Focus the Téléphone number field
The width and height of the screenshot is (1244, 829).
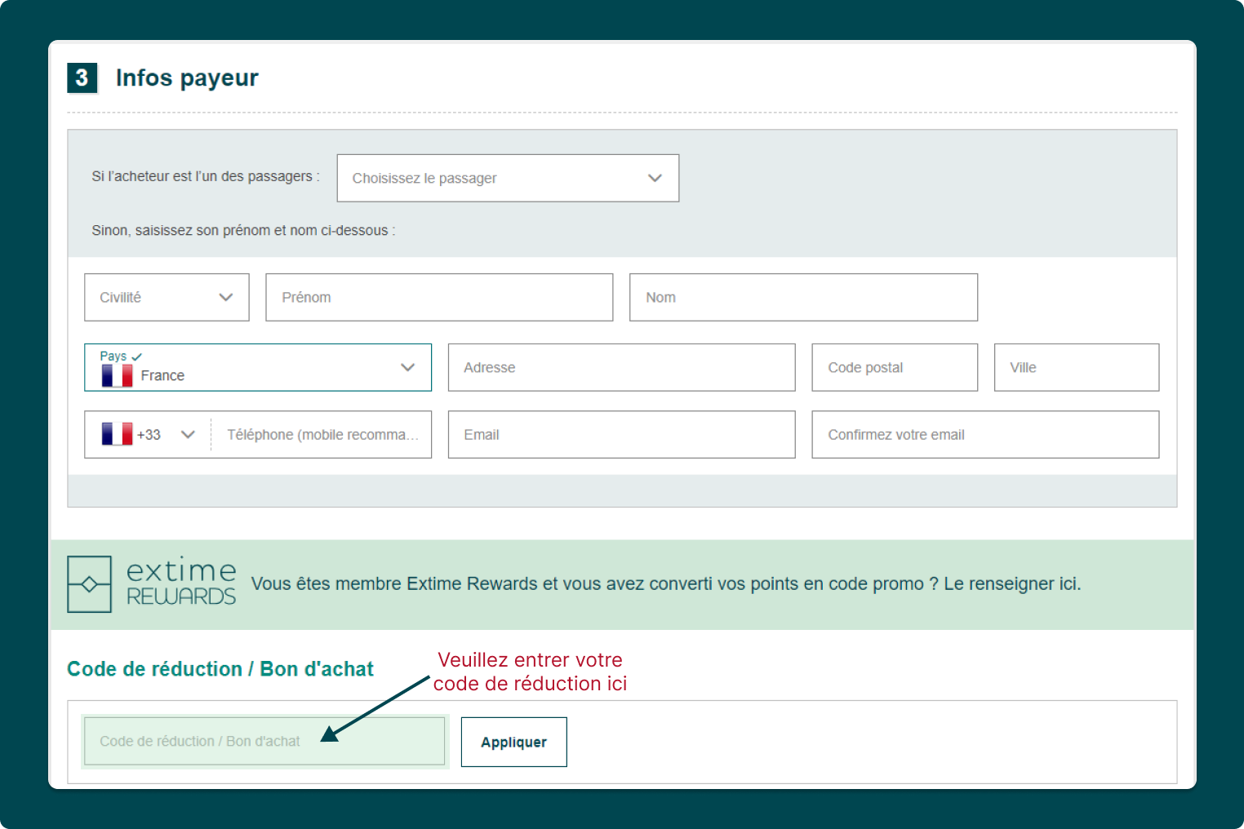pos(322,434)
